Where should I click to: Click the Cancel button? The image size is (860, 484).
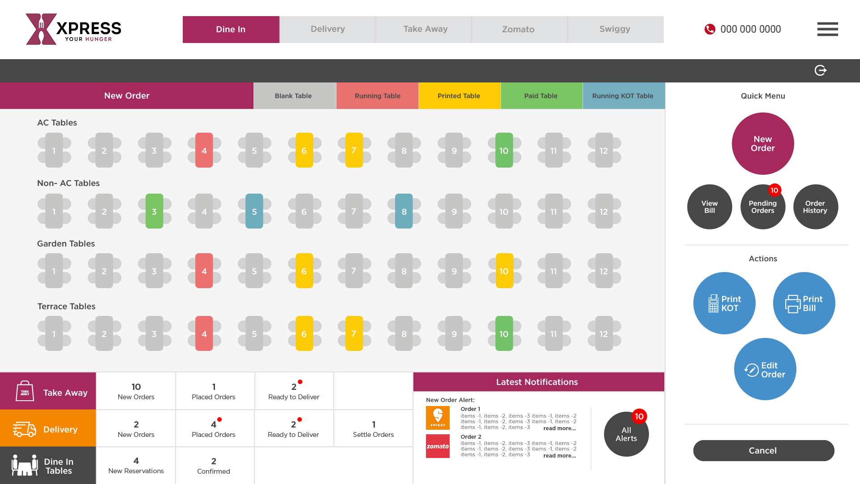[x=762, y=450]
